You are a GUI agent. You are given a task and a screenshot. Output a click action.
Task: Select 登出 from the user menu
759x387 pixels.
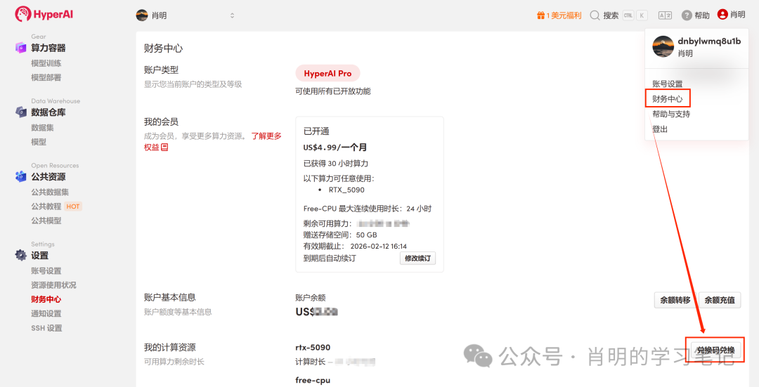click(660, 129)
